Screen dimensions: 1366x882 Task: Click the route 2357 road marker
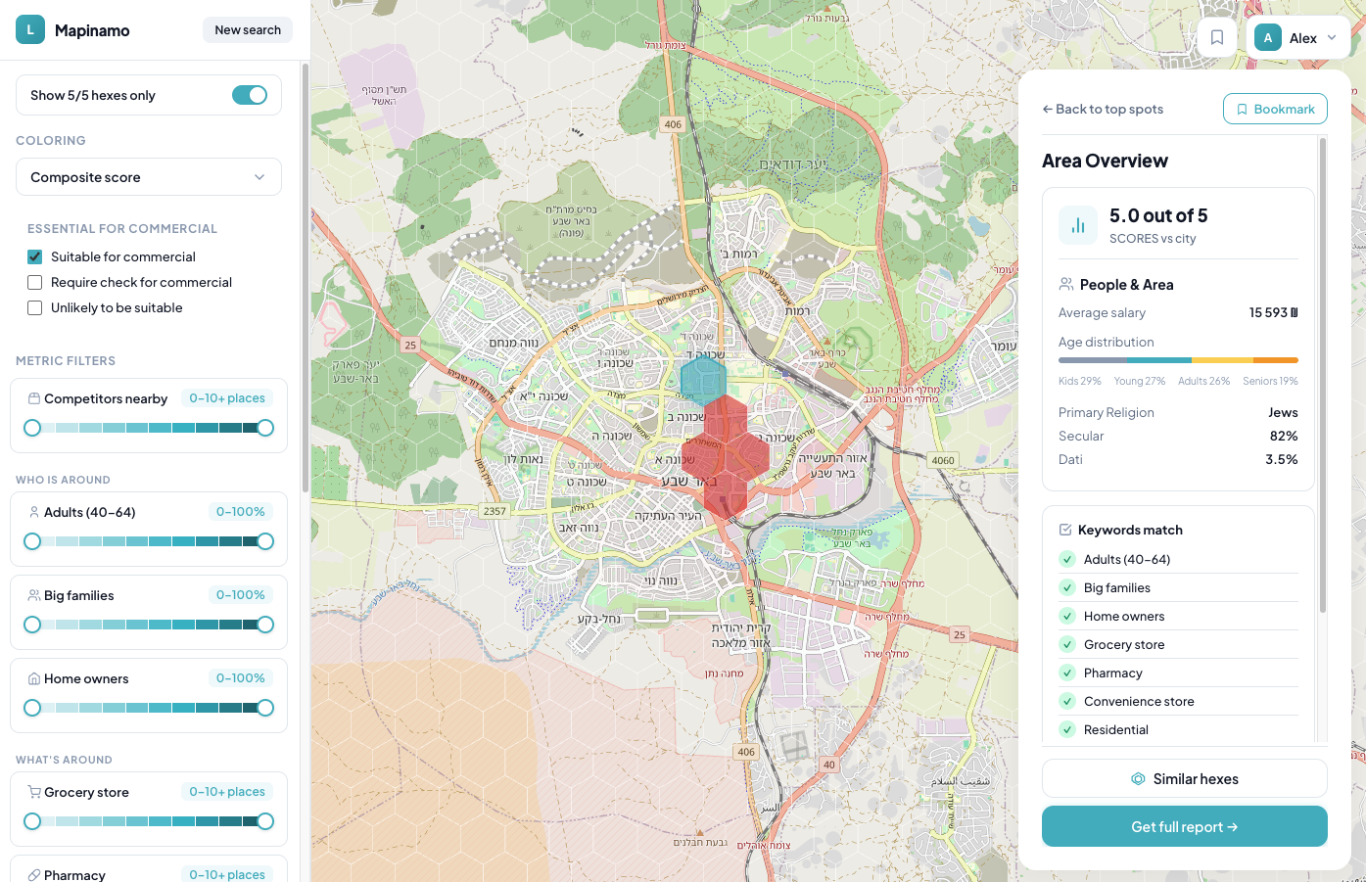point(495,511)
